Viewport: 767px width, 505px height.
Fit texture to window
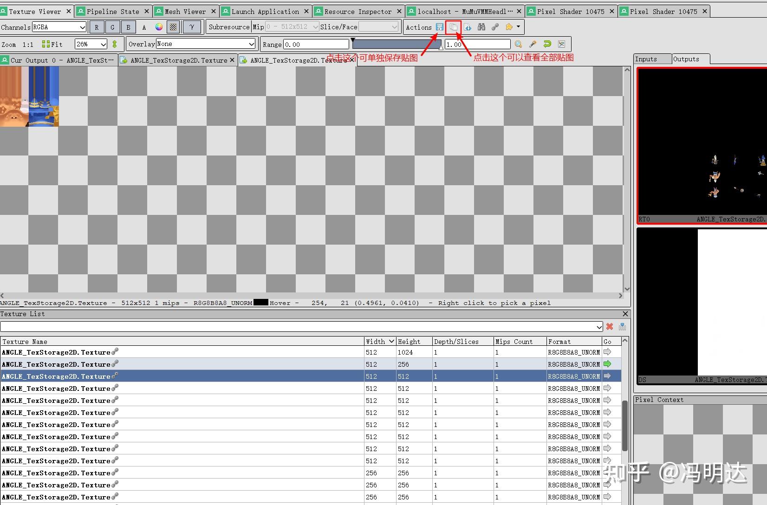[52, 44]
